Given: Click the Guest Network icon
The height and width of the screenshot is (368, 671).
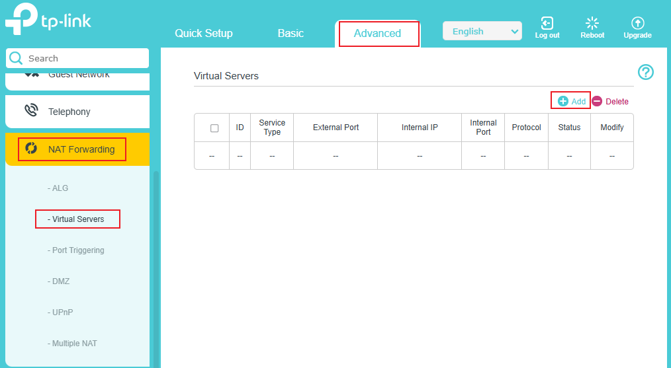Looking at the screenshot, I should pyautogui.click(x=31, y=75).
